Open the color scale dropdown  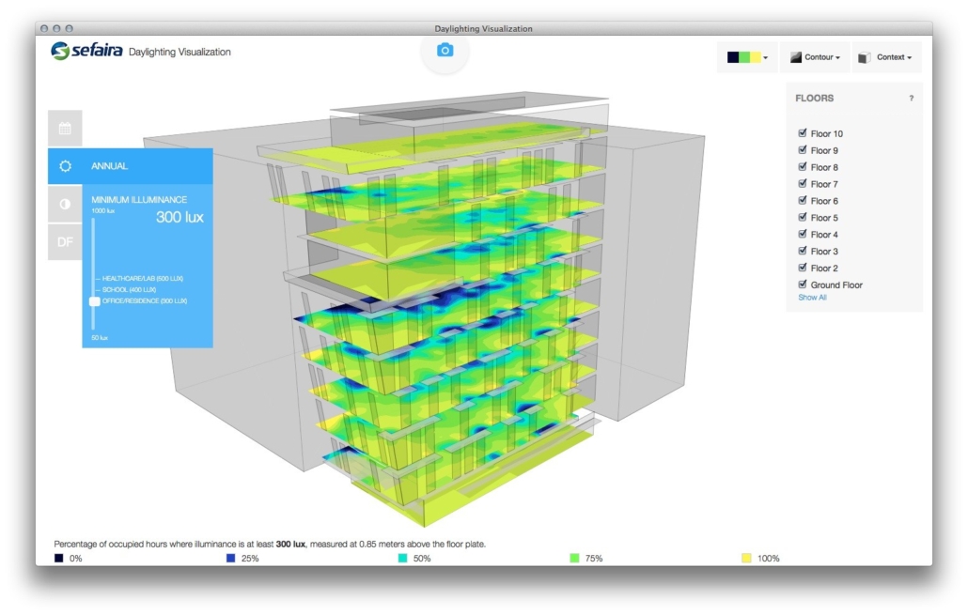tap(747, 57)
